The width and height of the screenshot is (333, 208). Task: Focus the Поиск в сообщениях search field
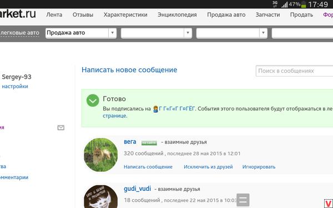click(294, 71)
